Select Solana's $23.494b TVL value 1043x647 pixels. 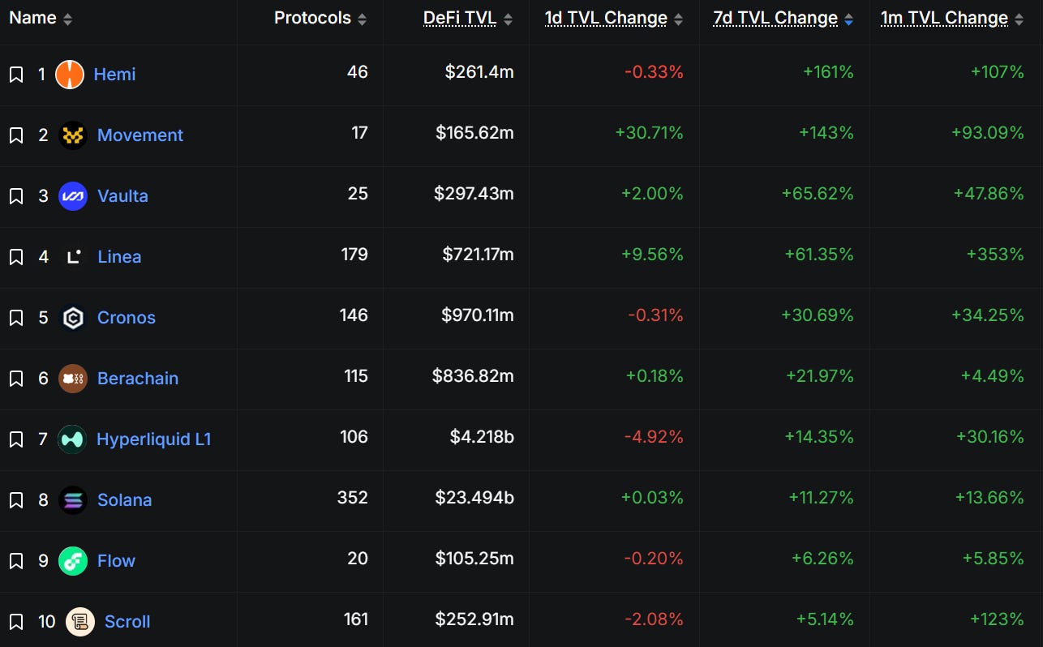point(474,498)
